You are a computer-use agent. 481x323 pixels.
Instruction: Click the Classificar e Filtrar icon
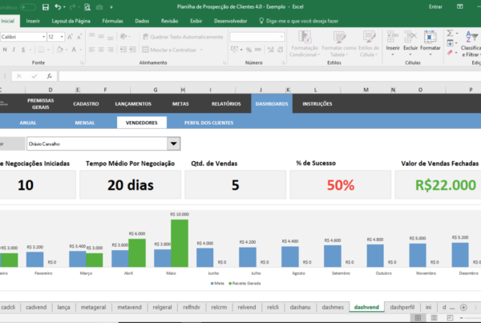pyautogui.click(x=471, y=43)
